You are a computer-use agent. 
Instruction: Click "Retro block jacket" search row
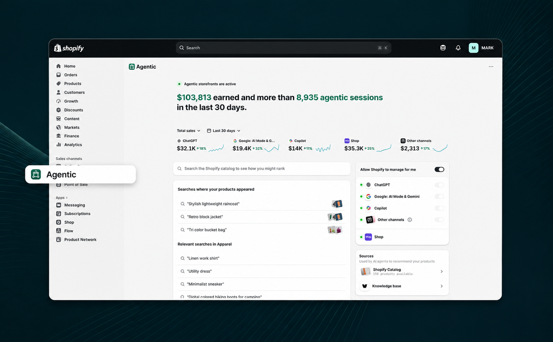(x=262, y=217)
